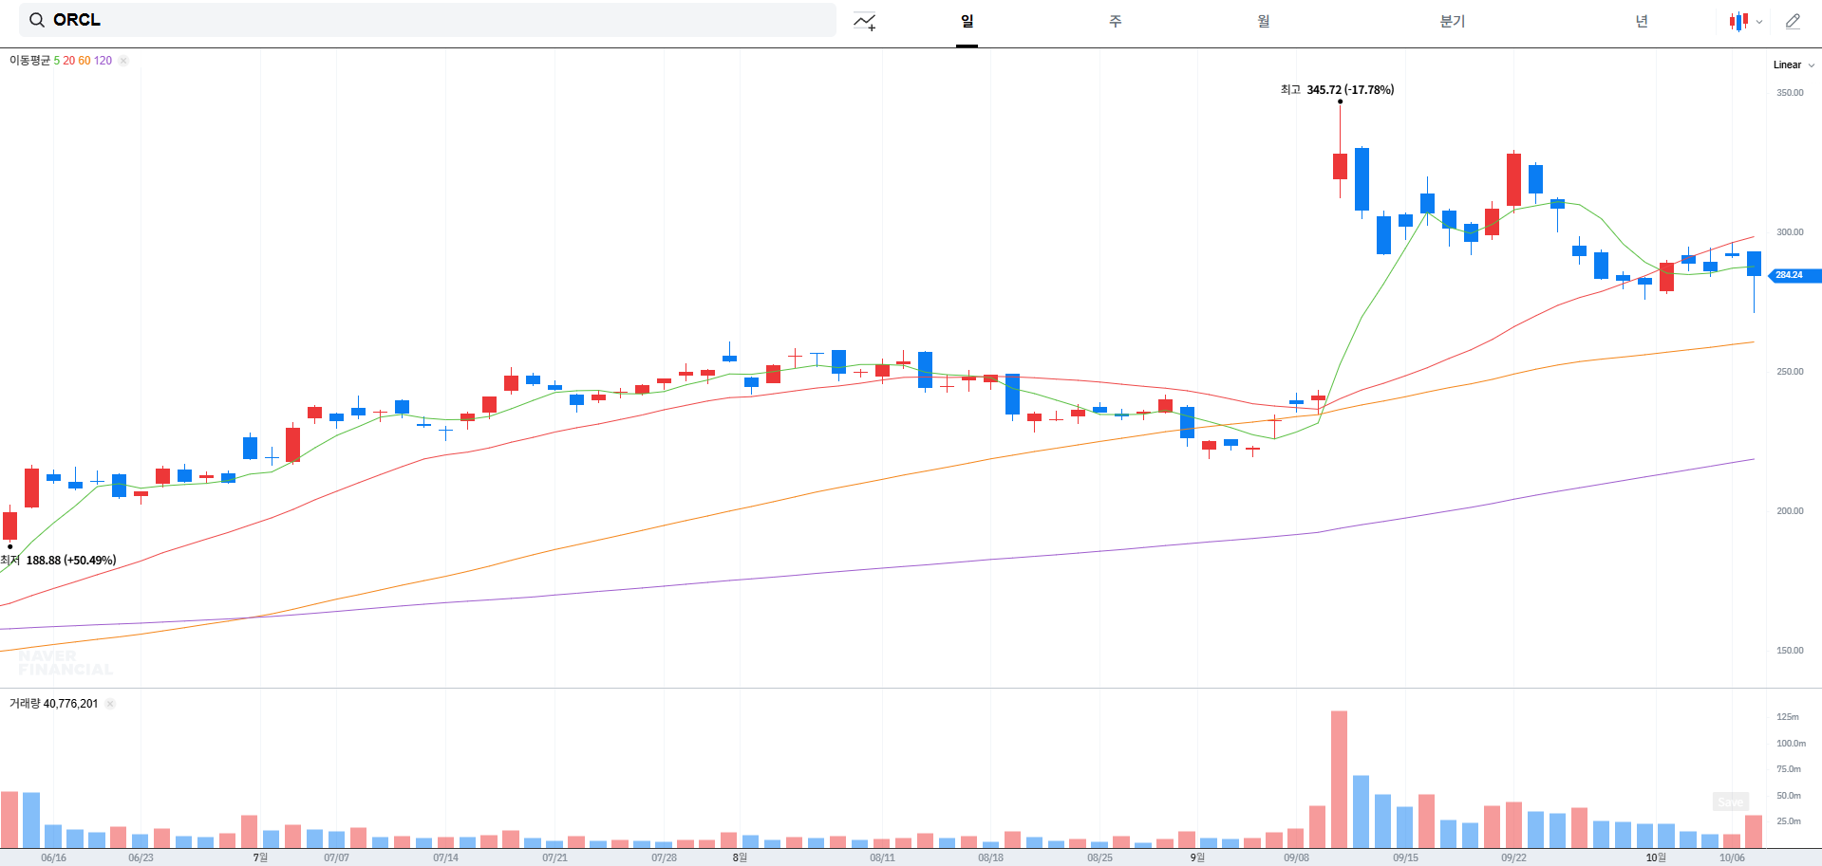Click the 거래량 40,776,201 label
Screen dimensions: 1822x866
pyautogui.click(x=53, y=704)
